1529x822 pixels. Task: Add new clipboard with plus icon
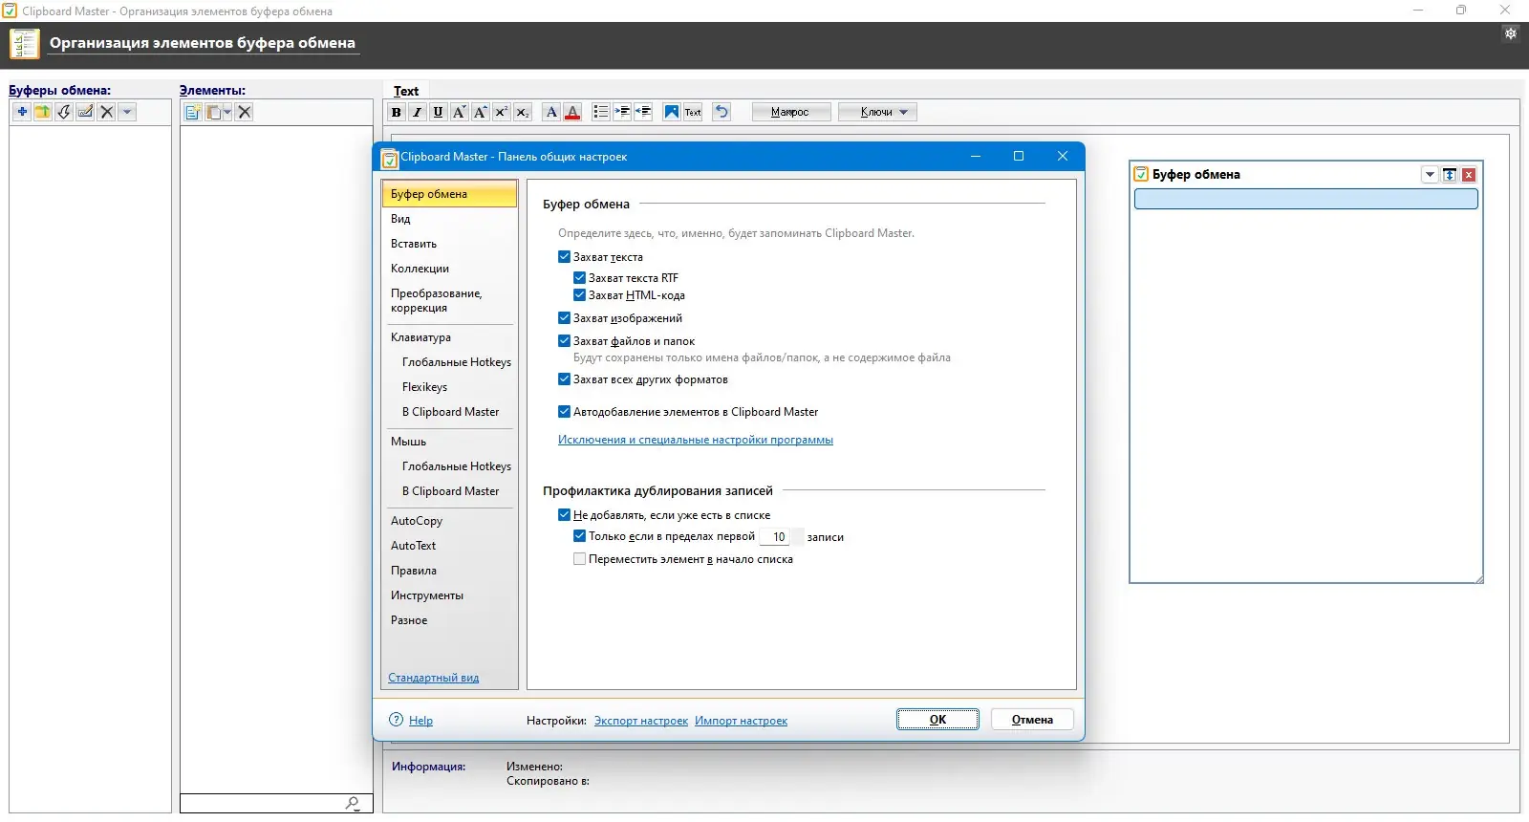coord(22,112)
